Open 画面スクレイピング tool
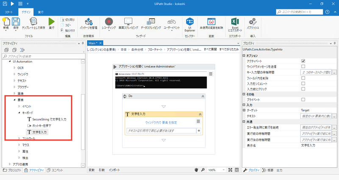Screen dimensions: 339x180 click(x=128, y=24)
